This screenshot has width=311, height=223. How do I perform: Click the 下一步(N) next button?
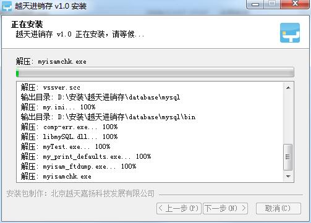225,208
